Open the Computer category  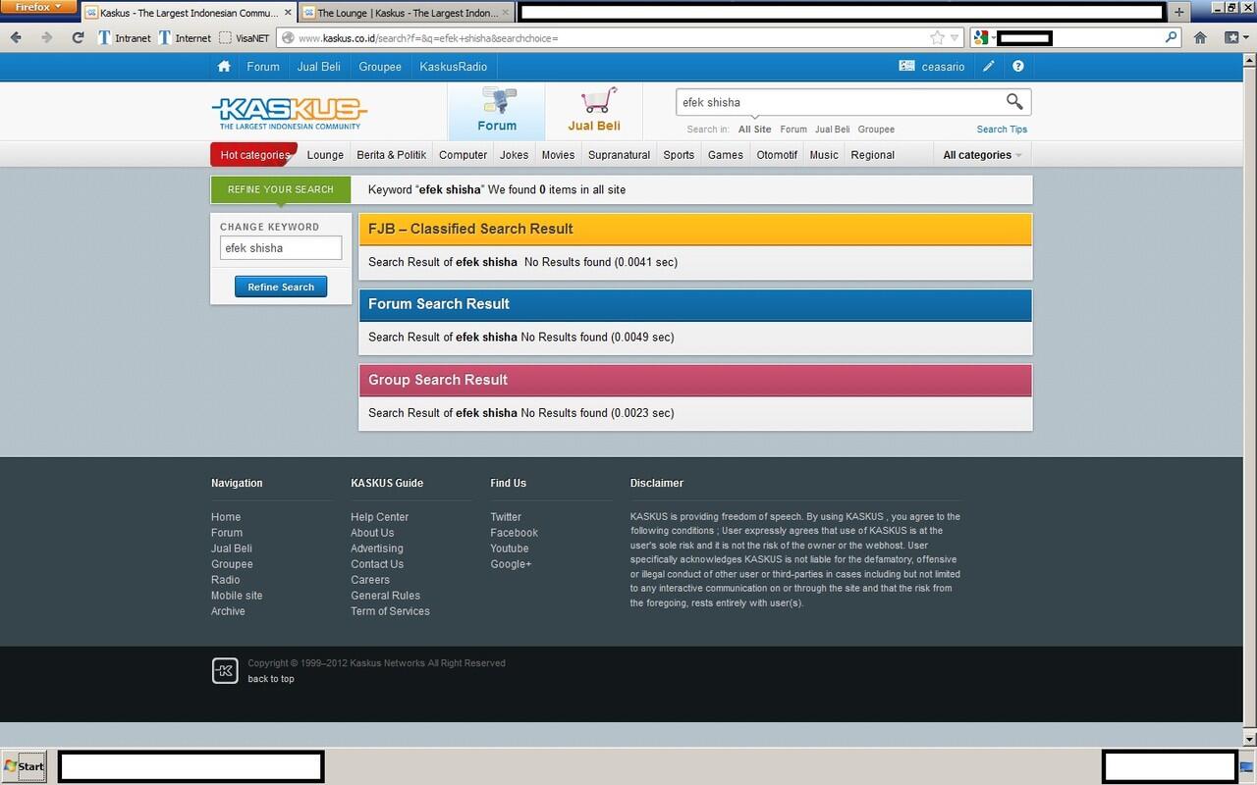coord(463,155)
